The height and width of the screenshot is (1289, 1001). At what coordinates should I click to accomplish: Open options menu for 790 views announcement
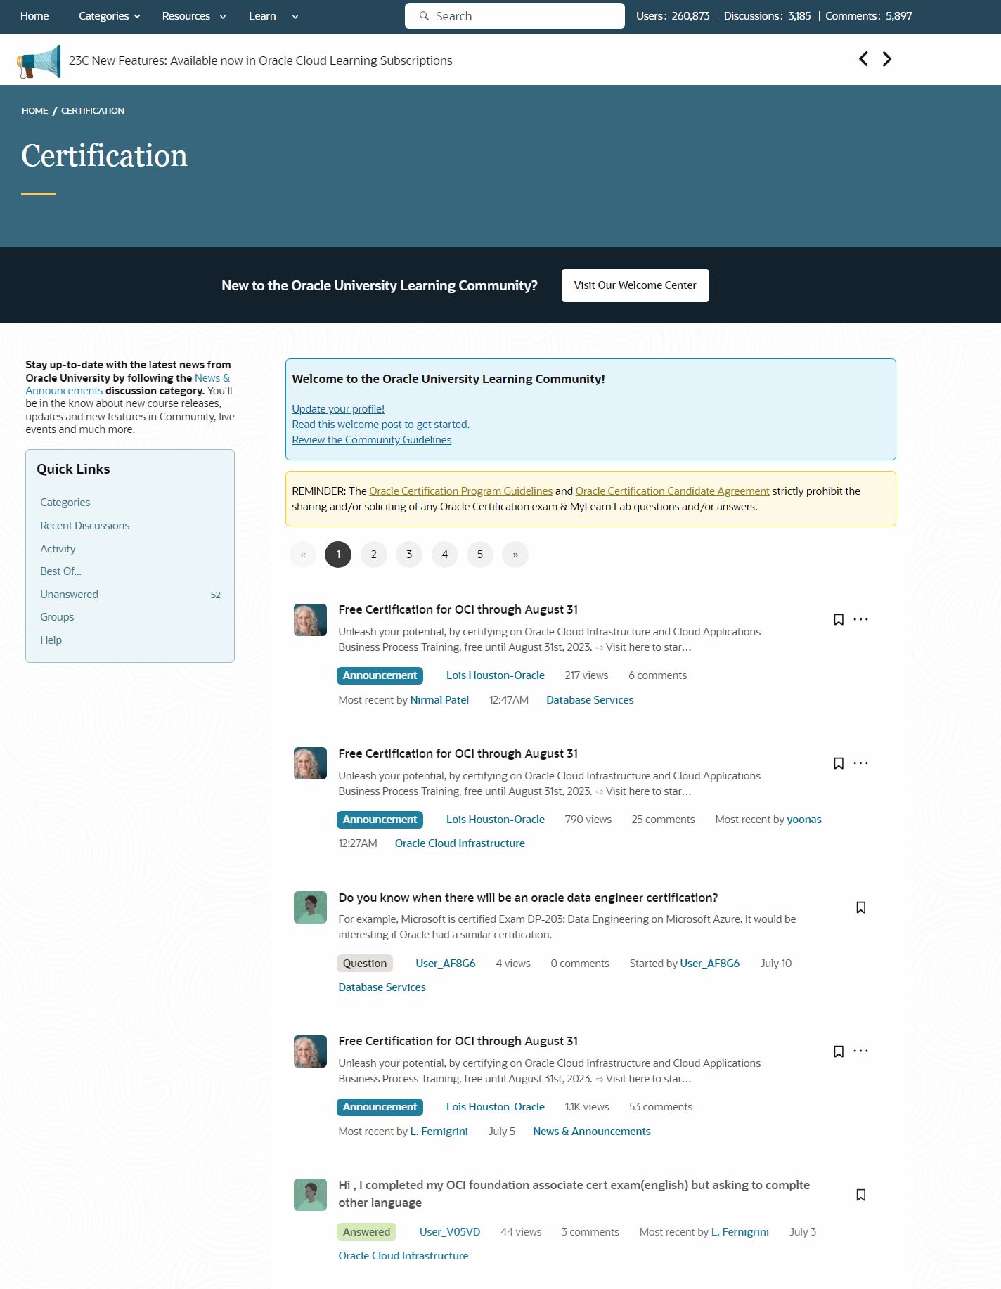coord(860,763)
